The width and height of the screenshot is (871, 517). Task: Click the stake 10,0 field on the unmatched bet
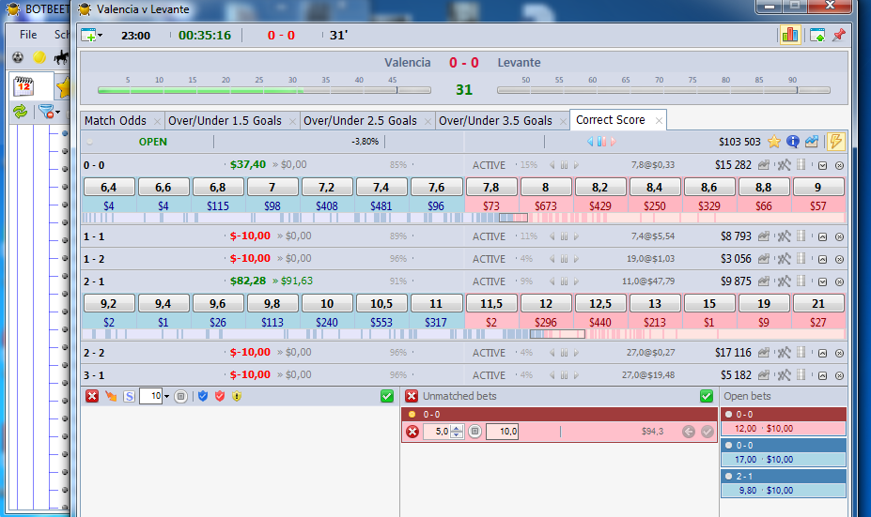tap(502, 432)
